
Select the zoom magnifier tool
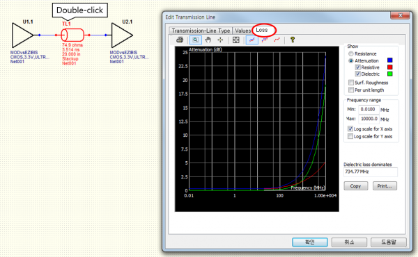195,40
